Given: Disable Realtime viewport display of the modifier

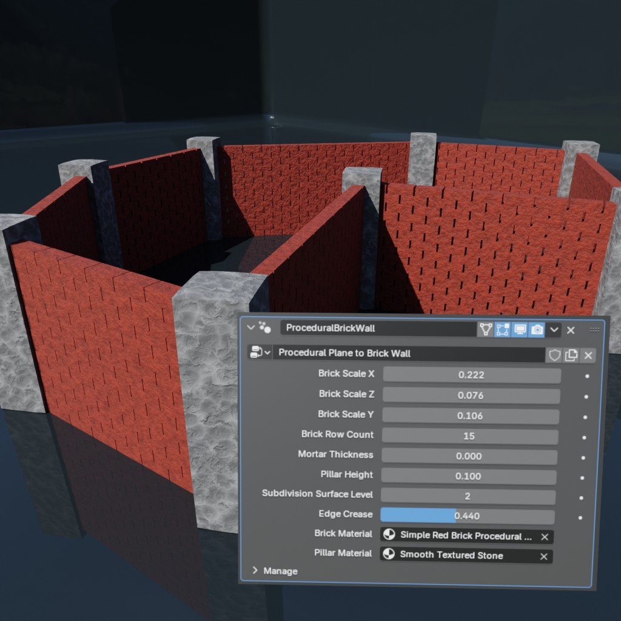Looking at the screenshot, I should click(x=519, y=329).
